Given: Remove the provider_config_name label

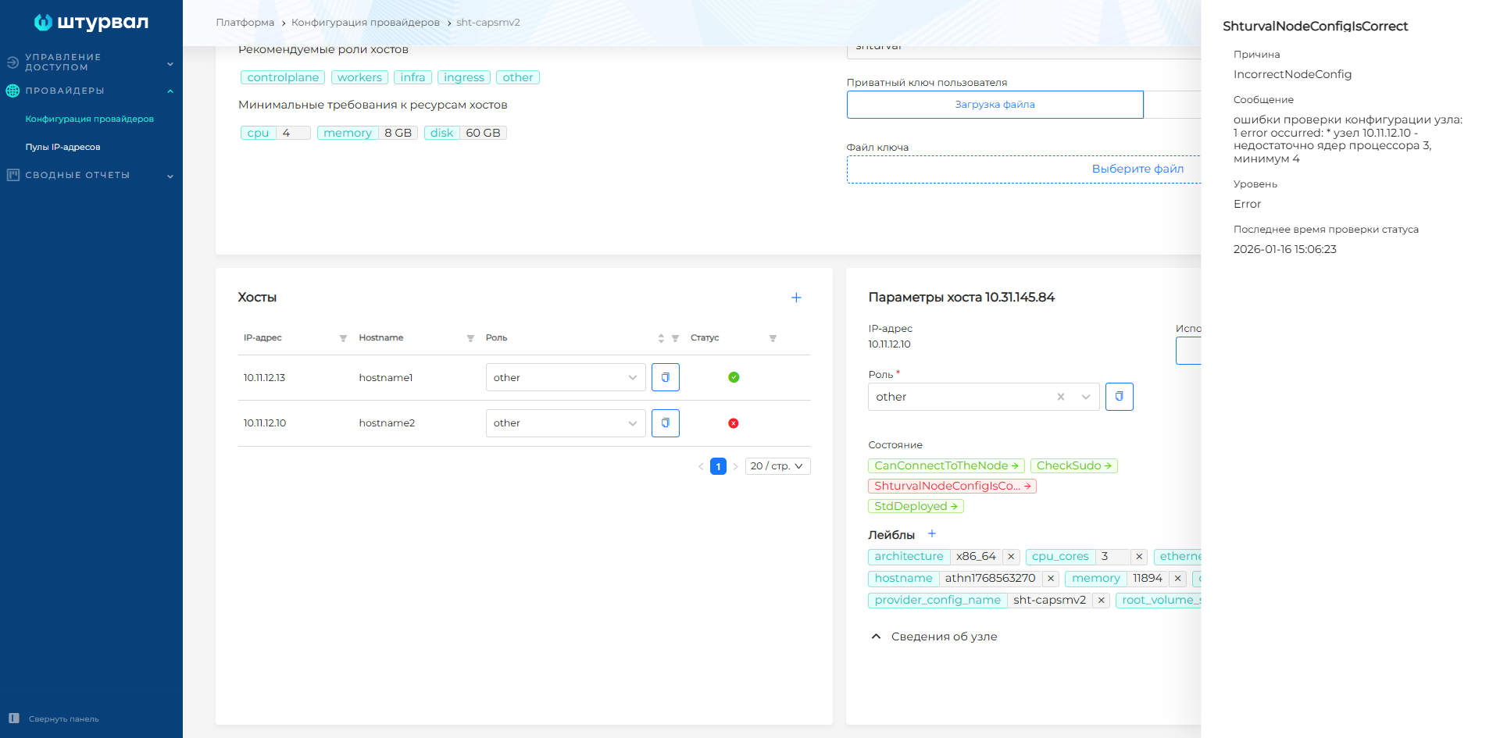Looking at the screenshot, I should coord(1101,601).
